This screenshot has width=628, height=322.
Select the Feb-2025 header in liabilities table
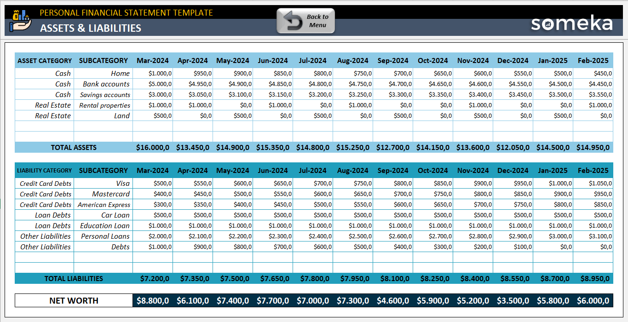point(593,170)
